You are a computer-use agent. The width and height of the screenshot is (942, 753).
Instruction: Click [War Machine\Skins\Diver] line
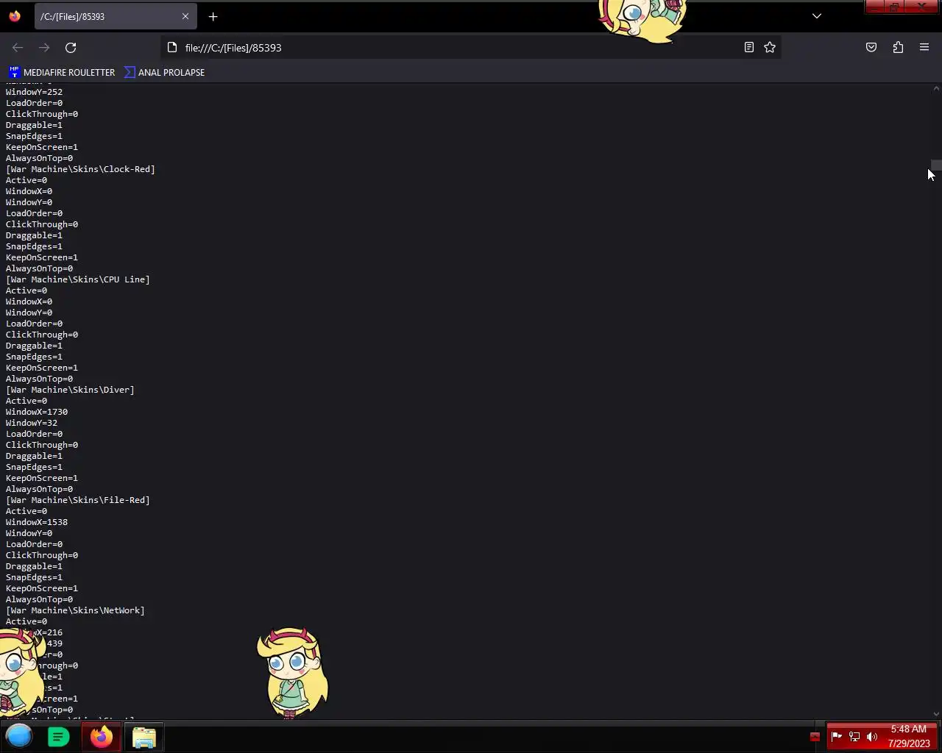coord(70,390)
